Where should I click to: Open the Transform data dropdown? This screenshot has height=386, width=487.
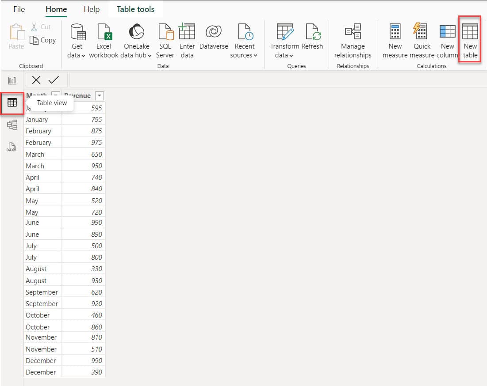[284, 41]
